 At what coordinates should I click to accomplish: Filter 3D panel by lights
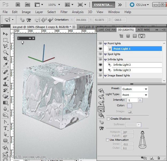(x=142, y=36)
